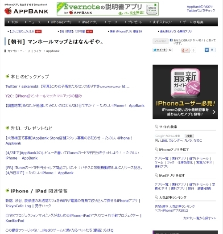
Task: Click the 月間/週刊 人気記事ランキング link
Action: (x=174, y=206)
